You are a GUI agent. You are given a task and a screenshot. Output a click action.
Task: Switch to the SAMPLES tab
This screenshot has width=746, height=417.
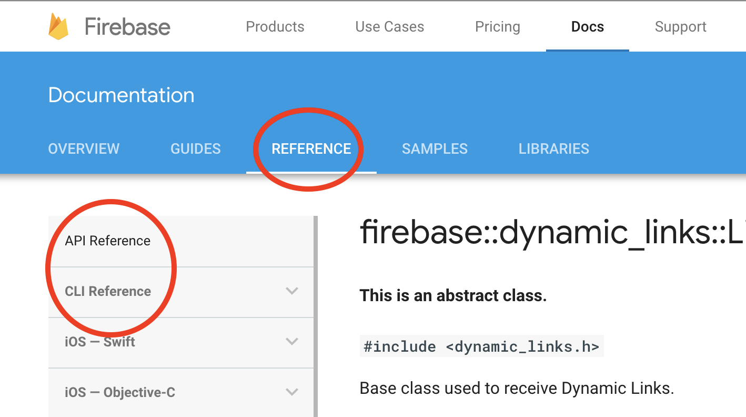pyautogui.click(x=435, y=149)
